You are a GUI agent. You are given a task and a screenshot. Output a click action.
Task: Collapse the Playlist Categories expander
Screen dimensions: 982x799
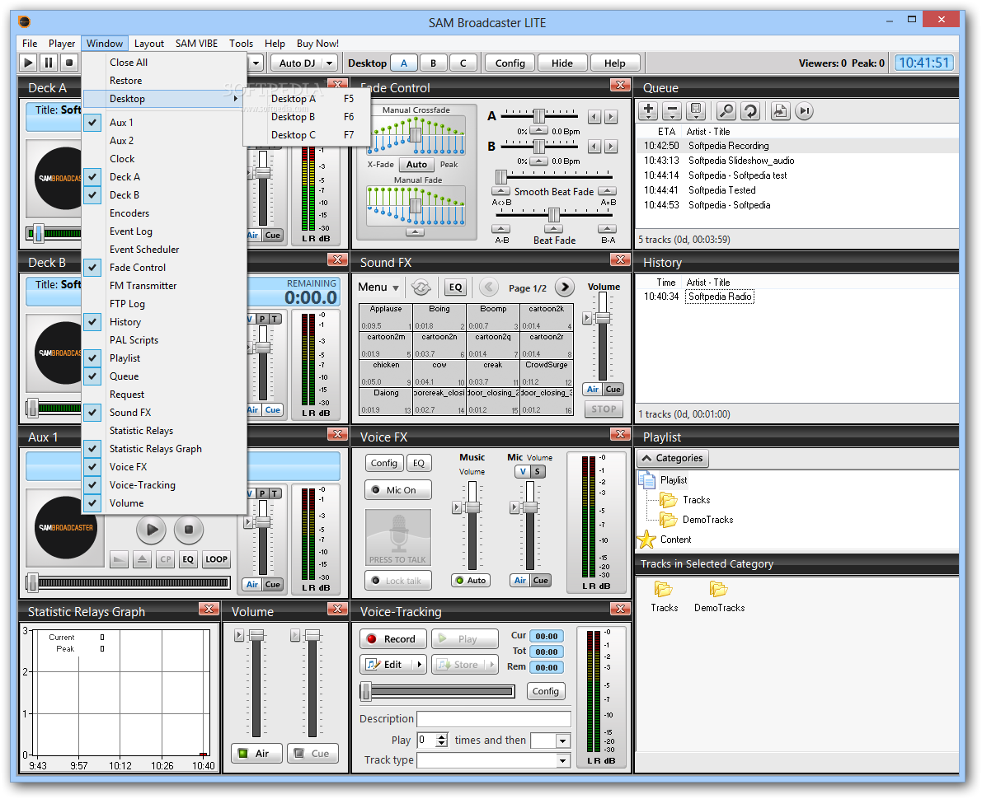point(673,458)
